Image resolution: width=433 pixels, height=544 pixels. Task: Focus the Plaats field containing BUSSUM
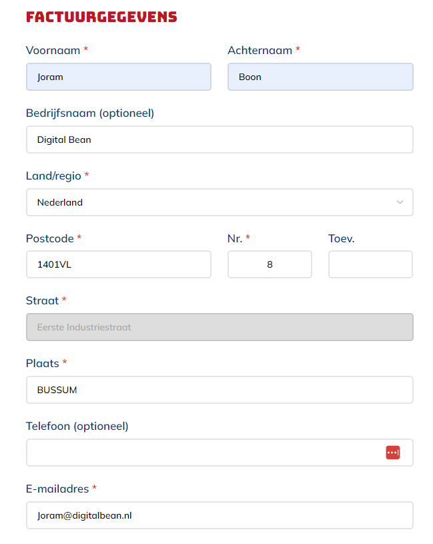219,390
